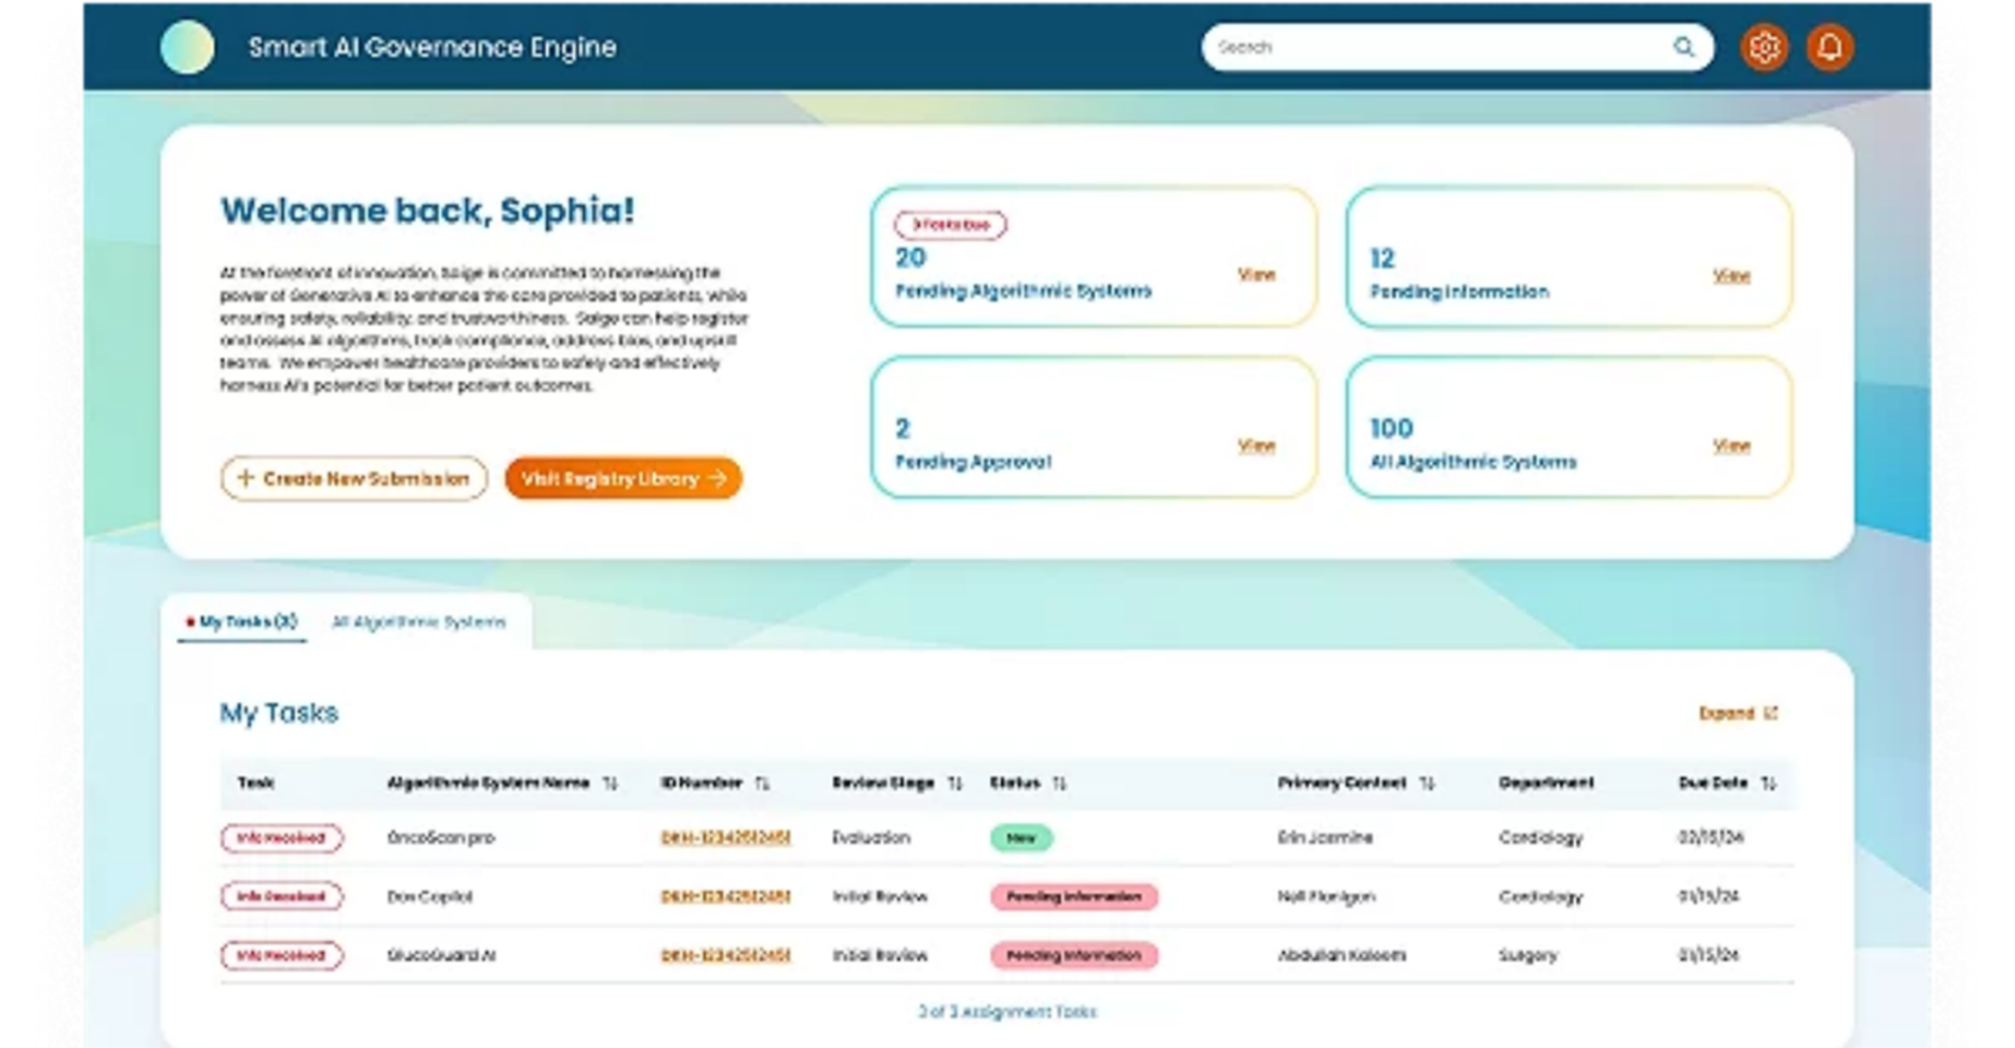
Task: Click View on All Algorithmic Systems card
Action: [x=1732, y=444]
